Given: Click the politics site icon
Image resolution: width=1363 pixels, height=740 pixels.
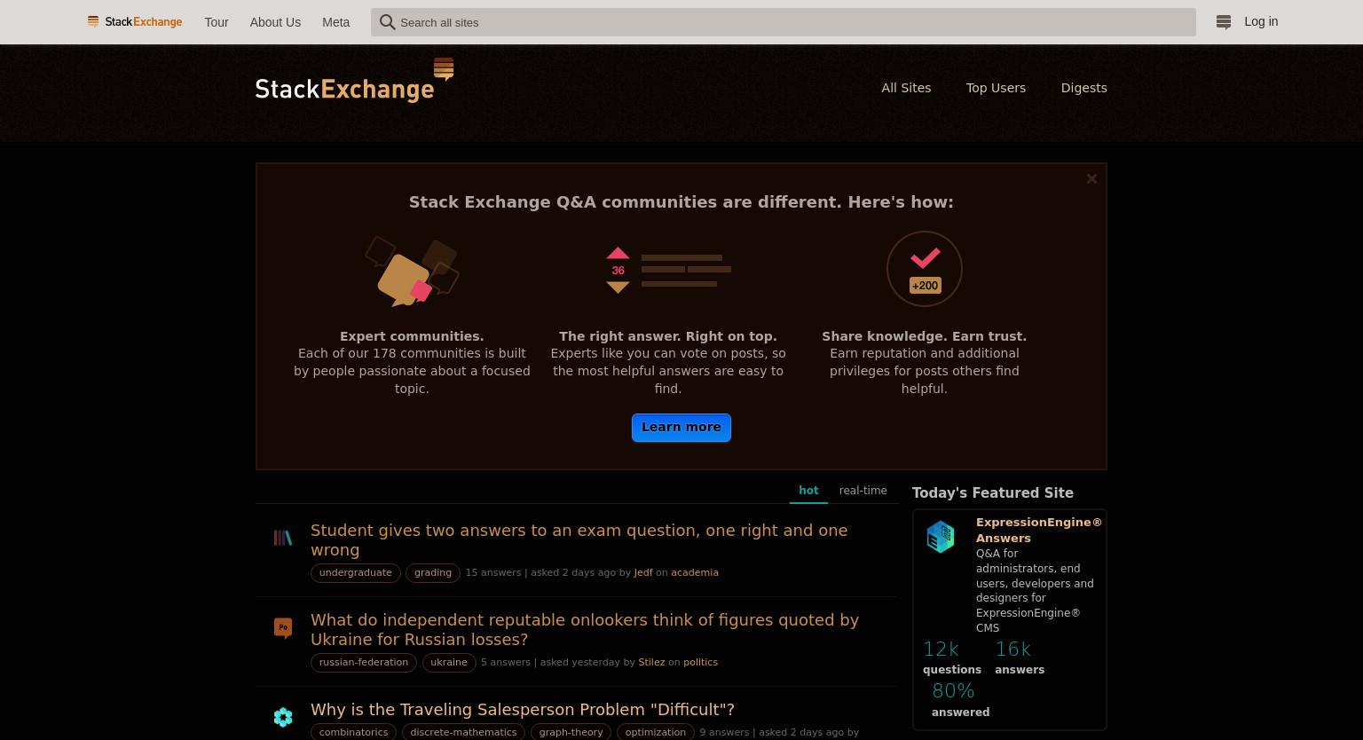Looking at the screenshot, I should (283, 628).
